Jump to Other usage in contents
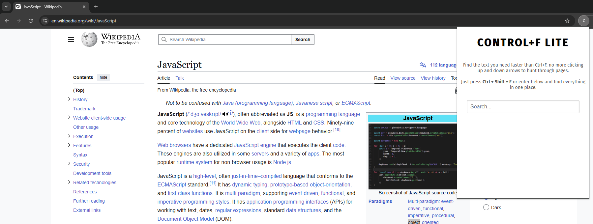This screenshot has width=593, height=224. 86,127
